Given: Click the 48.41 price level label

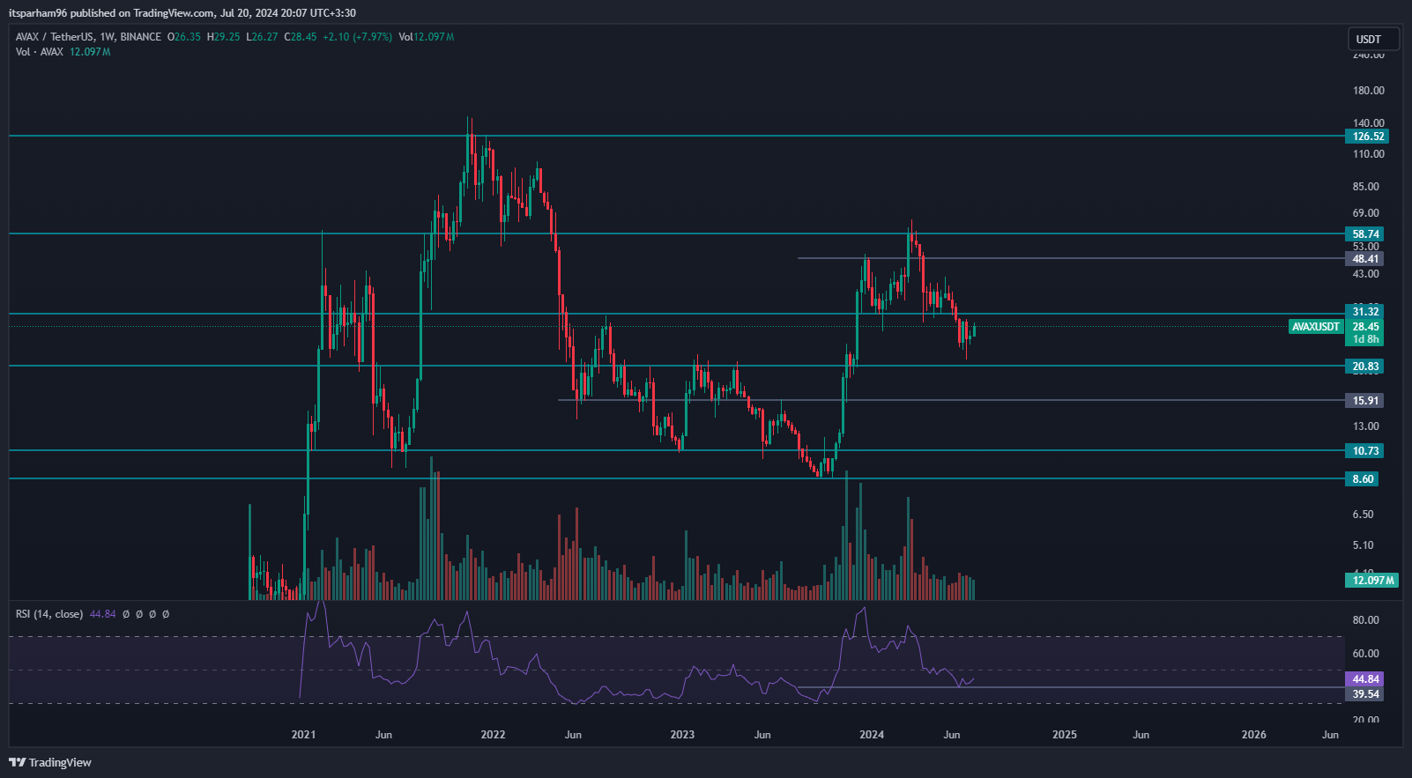Looking at the screenshot, I should coord(1365,259).
